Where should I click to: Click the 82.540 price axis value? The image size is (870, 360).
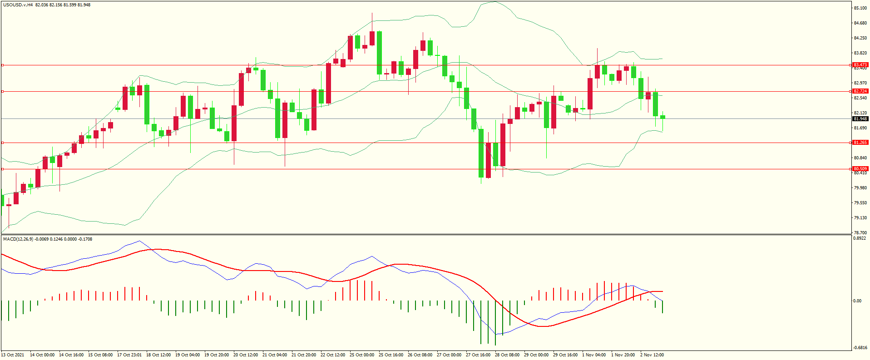pyautogui.click(x=860, y=98)
